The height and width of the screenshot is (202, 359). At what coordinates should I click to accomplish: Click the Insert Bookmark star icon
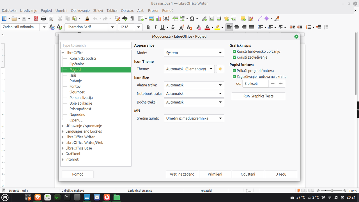click(x=226, y=19)
